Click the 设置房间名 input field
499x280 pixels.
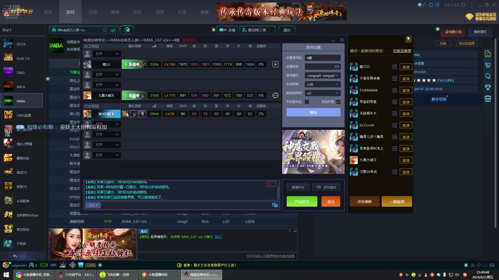point(323,58)
